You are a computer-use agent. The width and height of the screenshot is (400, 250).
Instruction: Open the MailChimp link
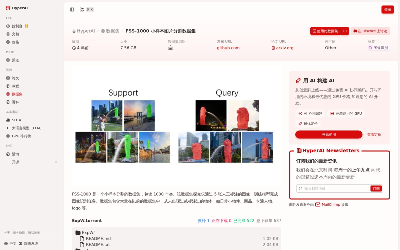[331, 204]
